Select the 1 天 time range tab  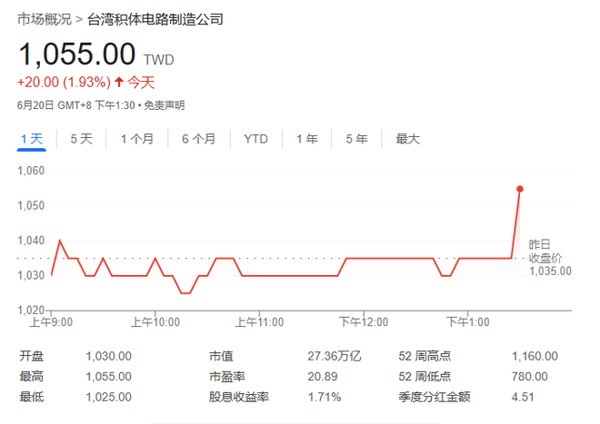tap(32, 139)
